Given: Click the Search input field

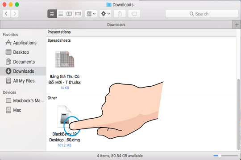Looking at the screenshot, I should 202,14.
